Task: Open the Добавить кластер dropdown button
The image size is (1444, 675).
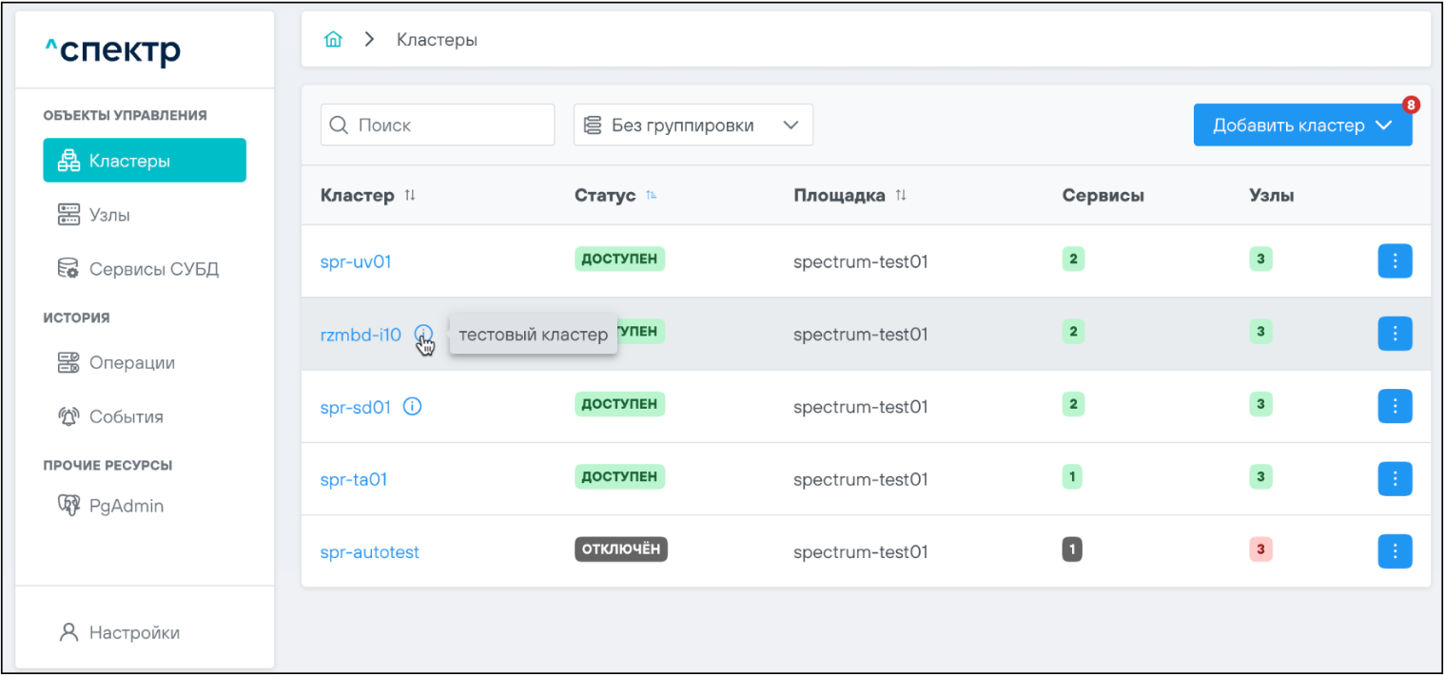Action: pyautogui.click(x=1301, y=125)
